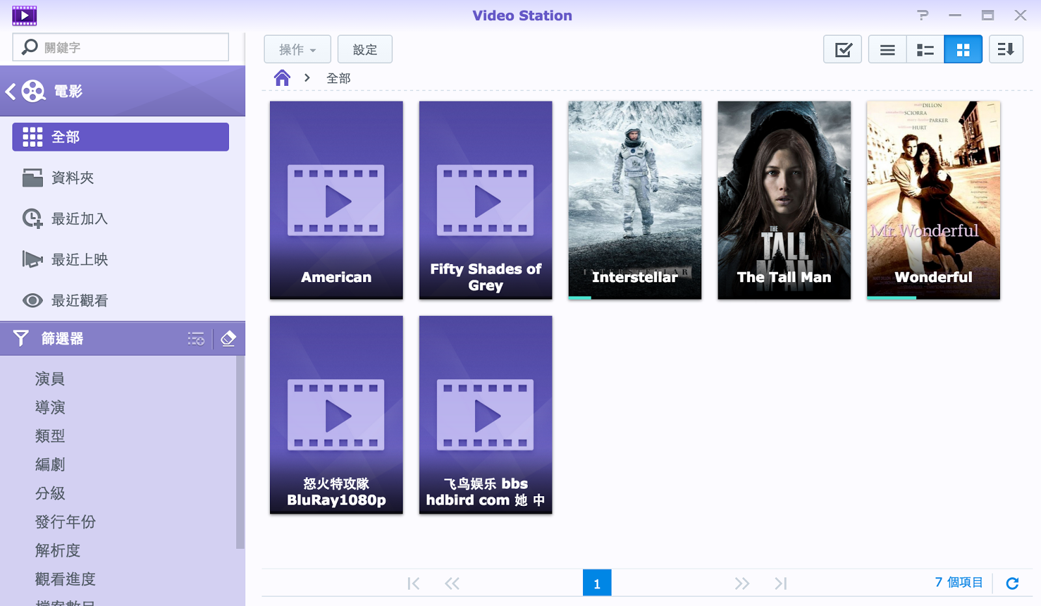The image size is (1041, 606).
Task: Show 最近加入 recently added videos
Action: 120,218
